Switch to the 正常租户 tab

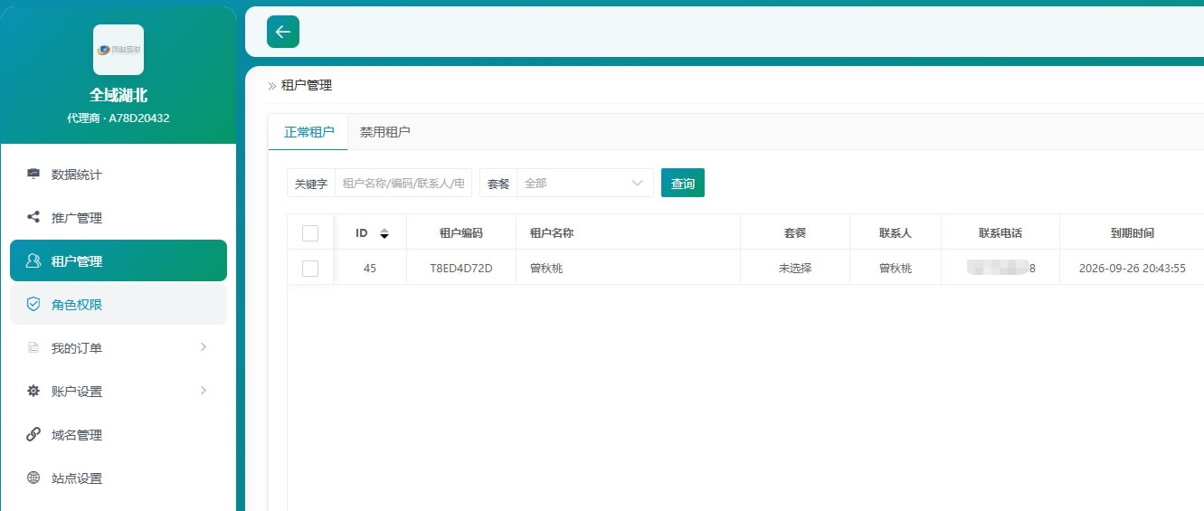tap(308, 132)
